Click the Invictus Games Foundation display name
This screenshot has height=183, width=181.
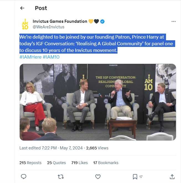pyautogui.click(x=60, y=21)
